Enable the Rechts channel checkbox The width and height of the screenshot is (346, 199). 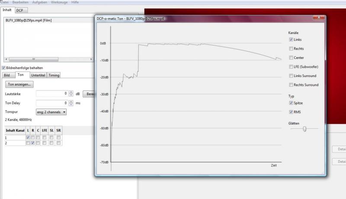tap(291, 49)
